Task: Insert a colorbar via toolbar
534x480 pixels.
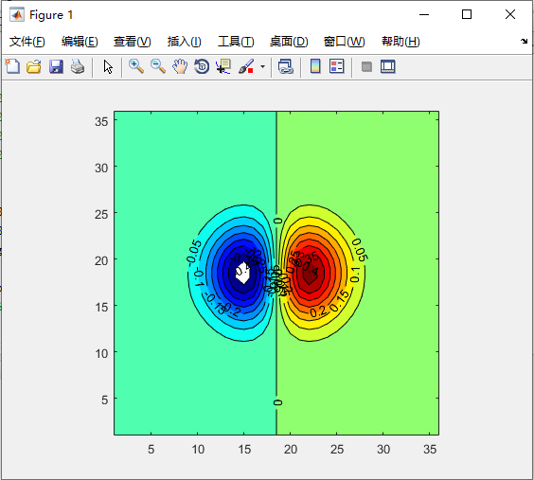Action: point(315,66)
